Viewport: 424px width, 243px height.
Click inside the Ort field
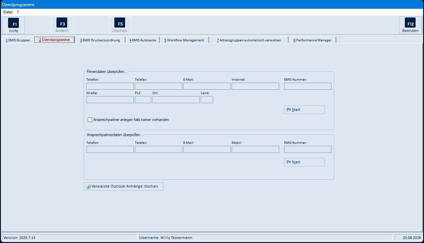[x=176, y=100]
